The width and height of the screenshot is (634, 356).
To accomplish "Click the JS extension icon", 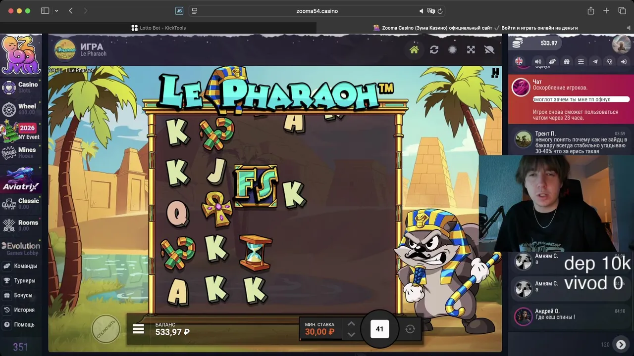I will 179,11.
